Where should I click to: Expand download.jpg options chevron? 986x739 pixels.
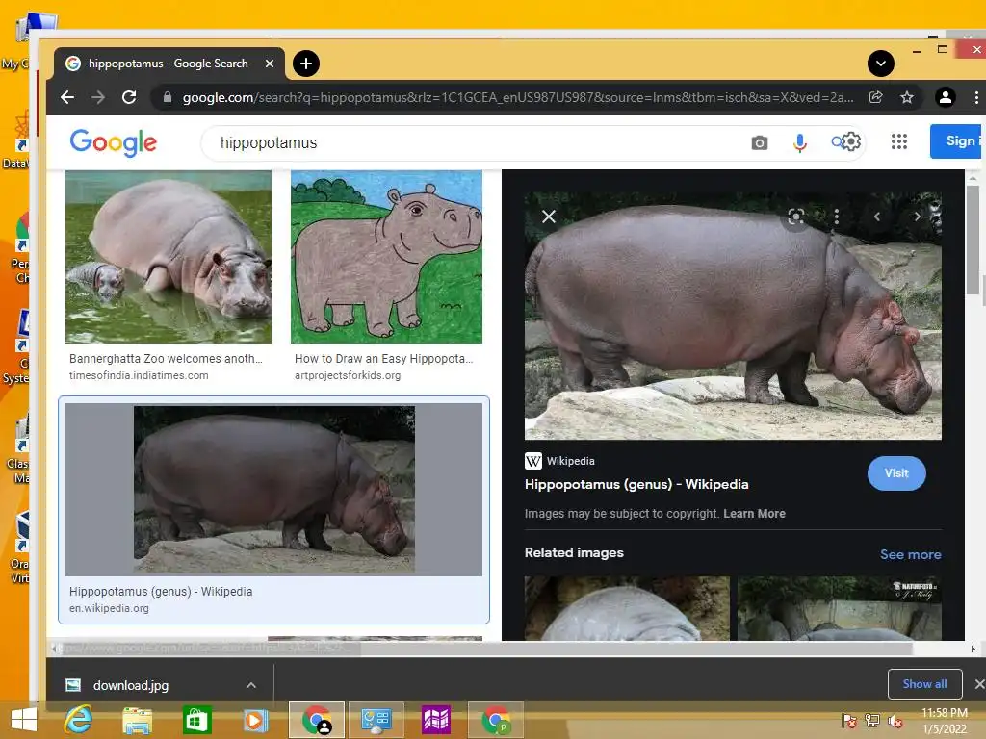click(x=251, y=685)
